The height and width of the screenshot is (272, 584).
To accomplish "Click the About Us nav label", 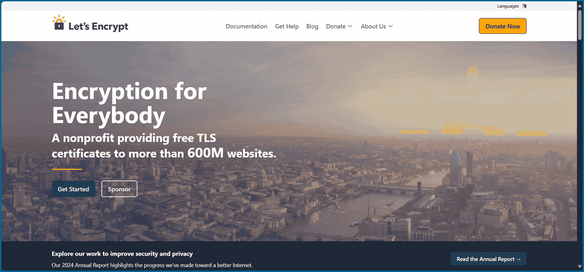I will point(373,26).
